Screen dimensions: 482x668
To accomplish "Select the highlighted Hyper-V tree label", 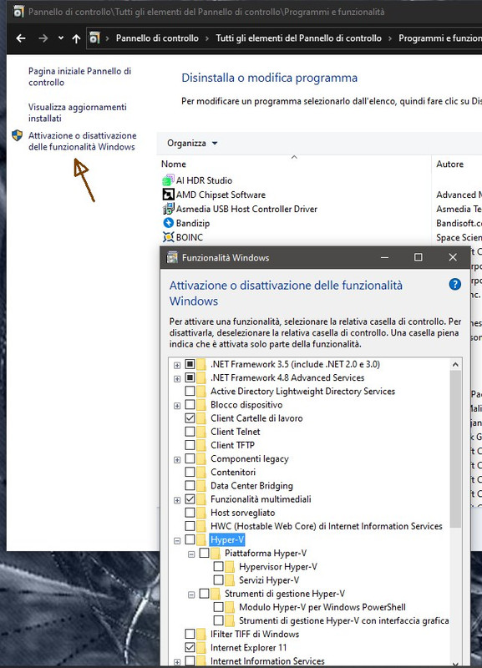I will point(227,539).
